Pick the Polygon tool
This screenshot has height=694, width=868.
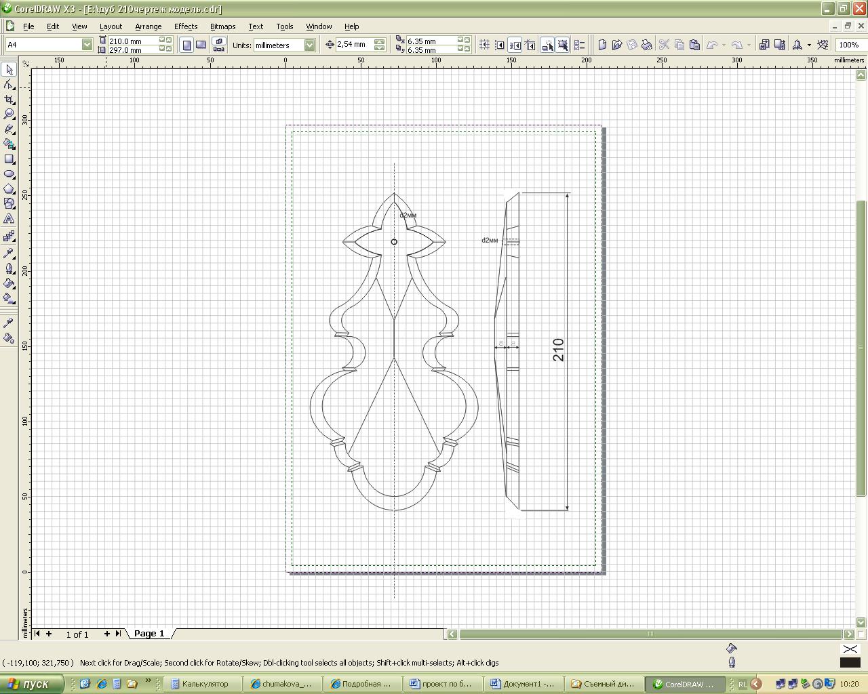point(9,189)
